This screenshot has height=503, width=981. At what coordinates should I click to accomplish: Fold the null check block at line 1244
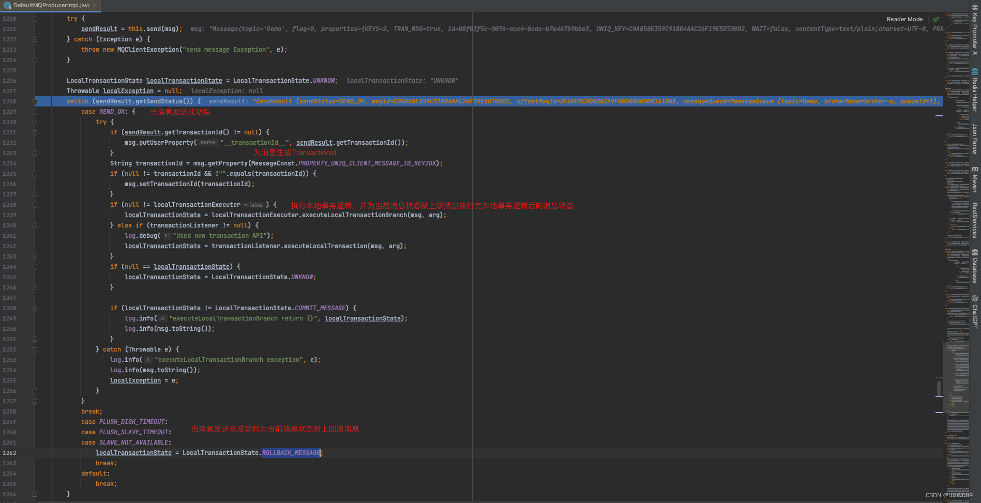(35, 267)
